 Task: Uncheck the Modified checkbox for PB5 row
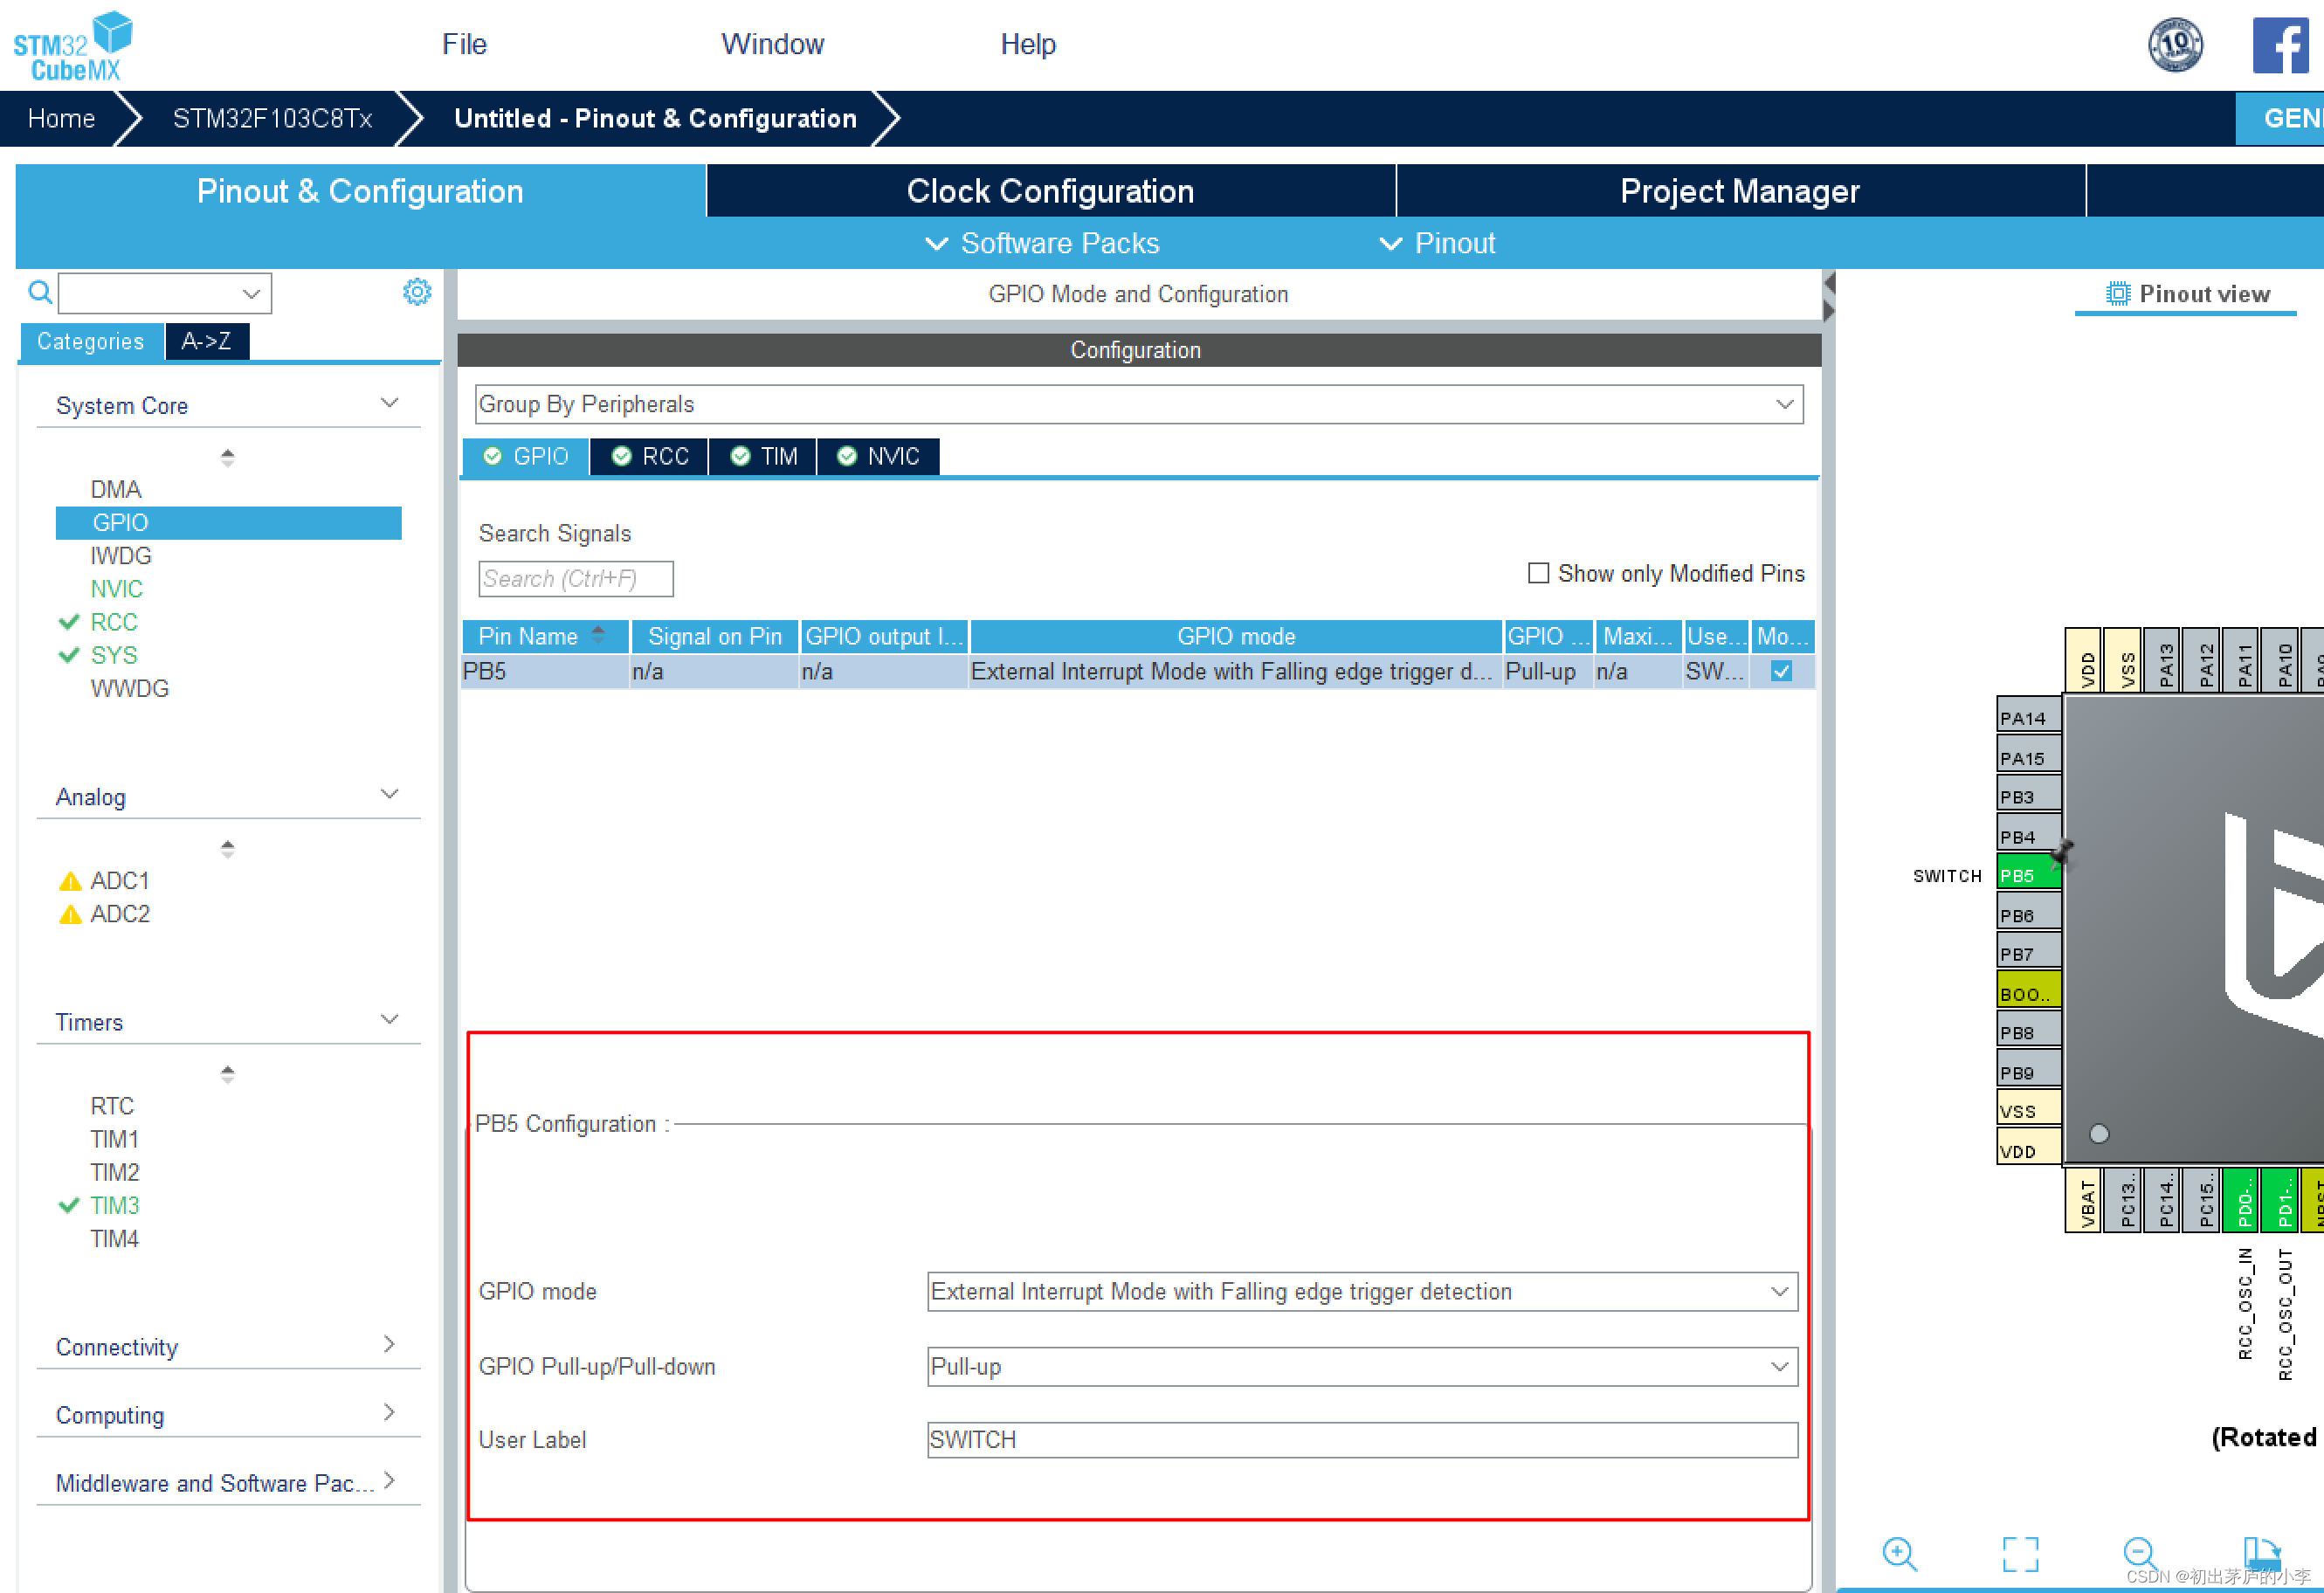pyautogui.click(x=1781, y=671)
